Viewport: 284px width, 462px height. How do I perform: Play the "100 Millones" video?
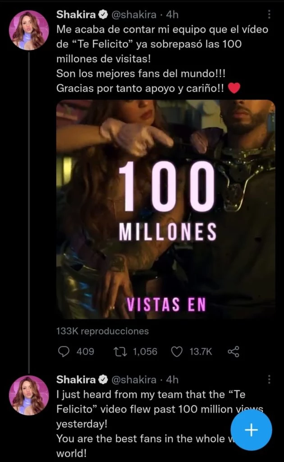(x=165, y=209)
